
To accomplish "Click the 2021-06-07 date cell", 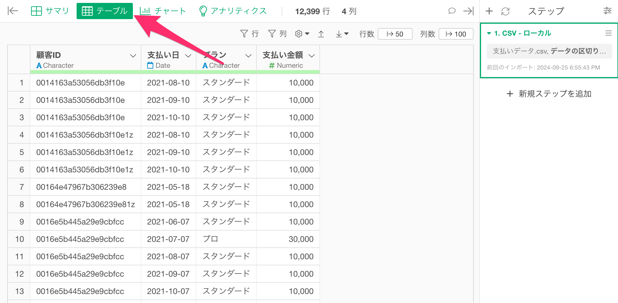I will pos(169,222).
